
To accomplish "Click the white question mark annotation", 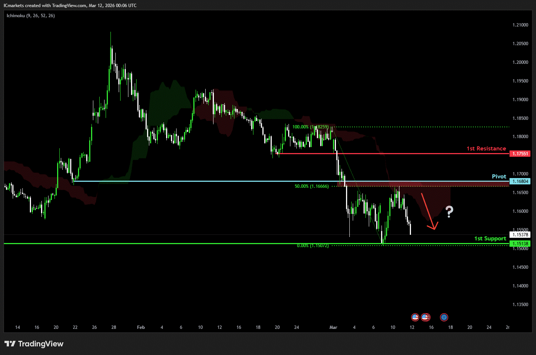I will pos(449,212).
